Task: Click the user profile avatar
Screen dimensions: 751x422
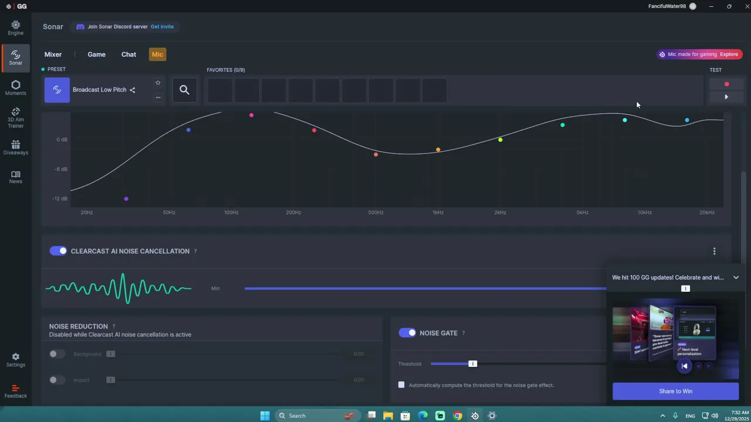Action: tap(693, 6)
